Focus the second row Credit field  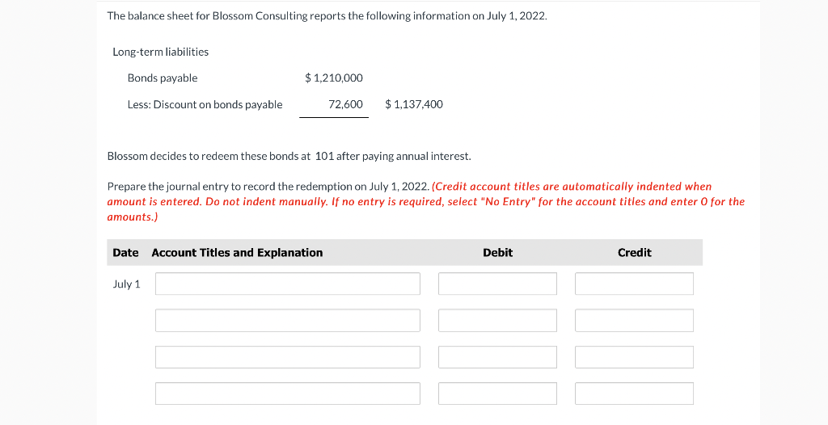pyautogui.click(x=634, y=320)
